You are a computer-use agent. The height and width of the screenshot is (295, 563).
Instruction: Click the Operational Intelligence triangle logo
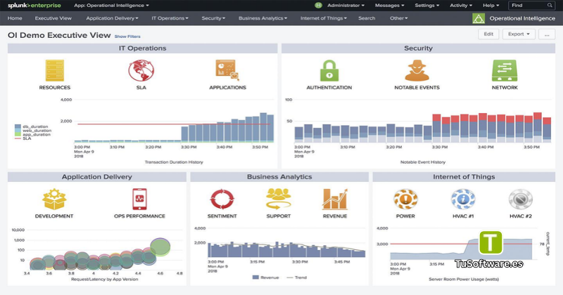(479, 18)
